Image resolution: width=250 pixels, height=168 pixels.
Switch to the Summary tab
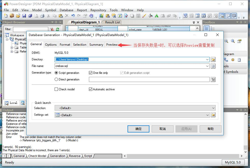tap(96, 45)
